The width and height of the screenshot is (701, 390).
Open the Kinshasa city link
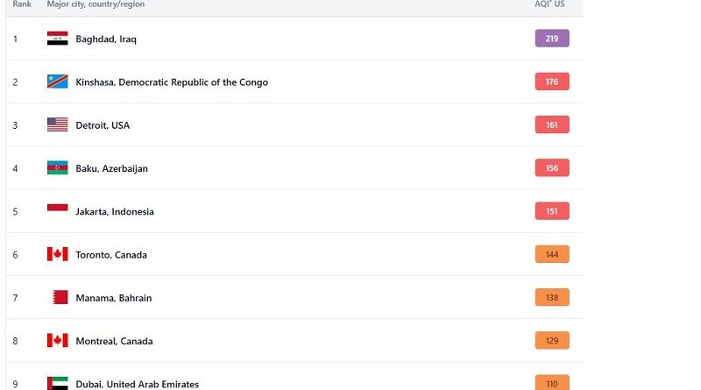click(x=172, y=82)
